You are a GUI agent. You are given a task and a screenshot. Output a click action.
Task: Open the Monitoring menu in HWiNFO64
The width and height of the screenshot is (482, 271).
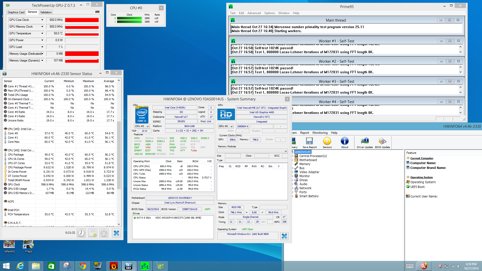(320, 133)
